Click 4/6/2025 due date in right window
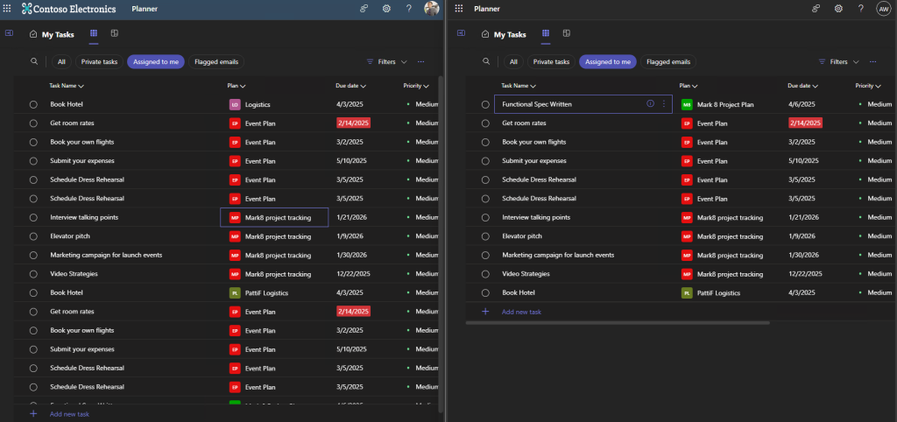This screenshot has height=422, width=897. [x=802, y=105]
